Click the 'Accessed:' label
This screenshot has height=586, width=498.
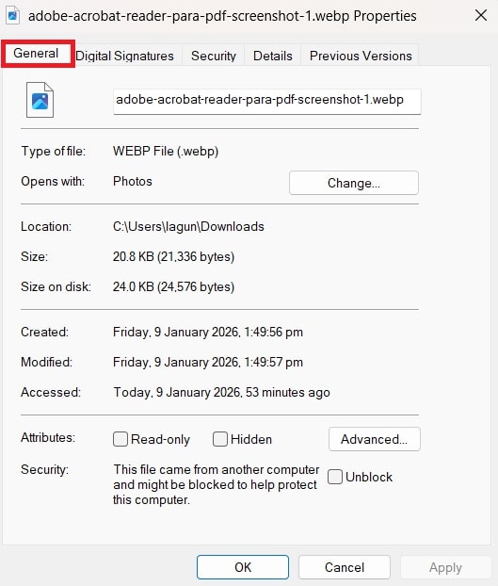tap(51, 393)
